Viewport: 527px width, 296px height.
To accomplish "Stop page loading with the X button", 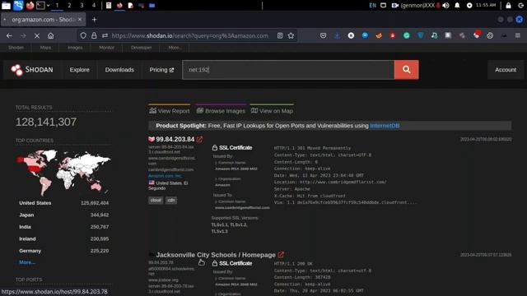I will [x=36, y=35].
